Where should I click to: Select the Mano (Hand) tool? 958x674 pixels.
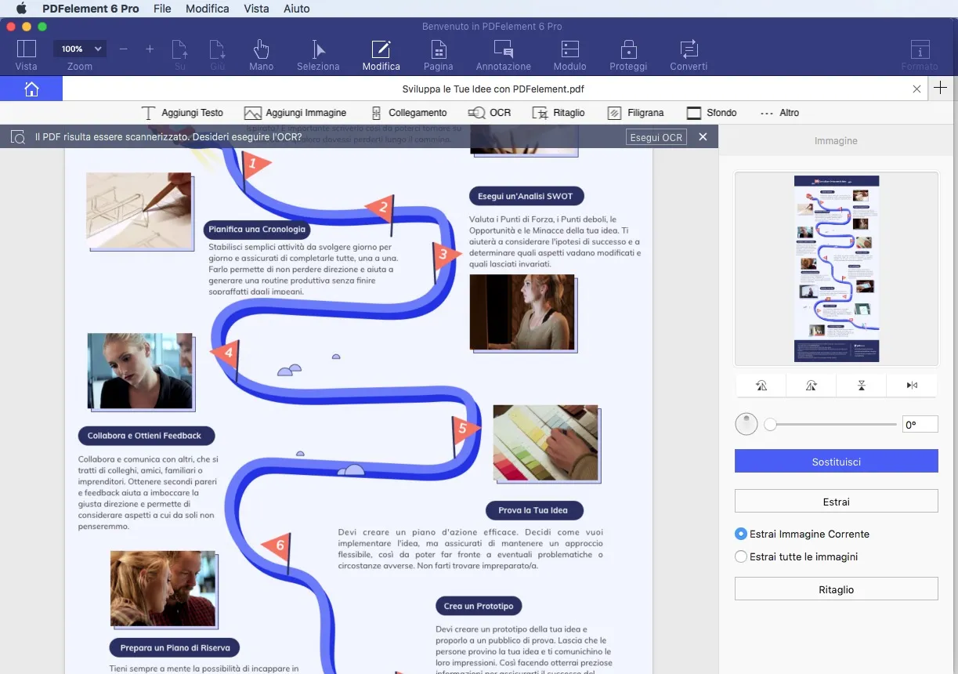tap(261, 53)
